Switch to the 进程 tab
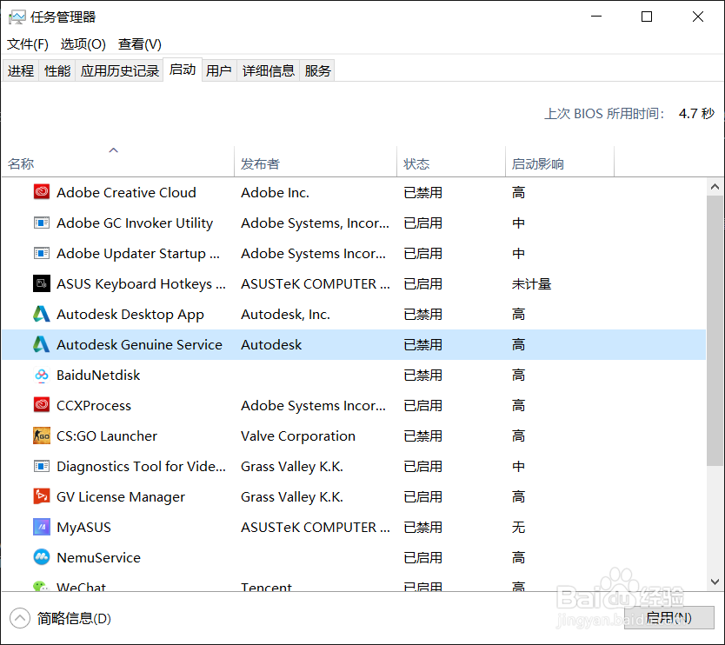 coord(21,70)
